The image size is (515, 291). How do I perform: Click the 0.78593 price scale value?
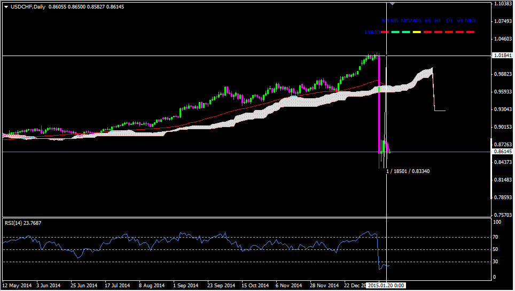tap(503, 198)
